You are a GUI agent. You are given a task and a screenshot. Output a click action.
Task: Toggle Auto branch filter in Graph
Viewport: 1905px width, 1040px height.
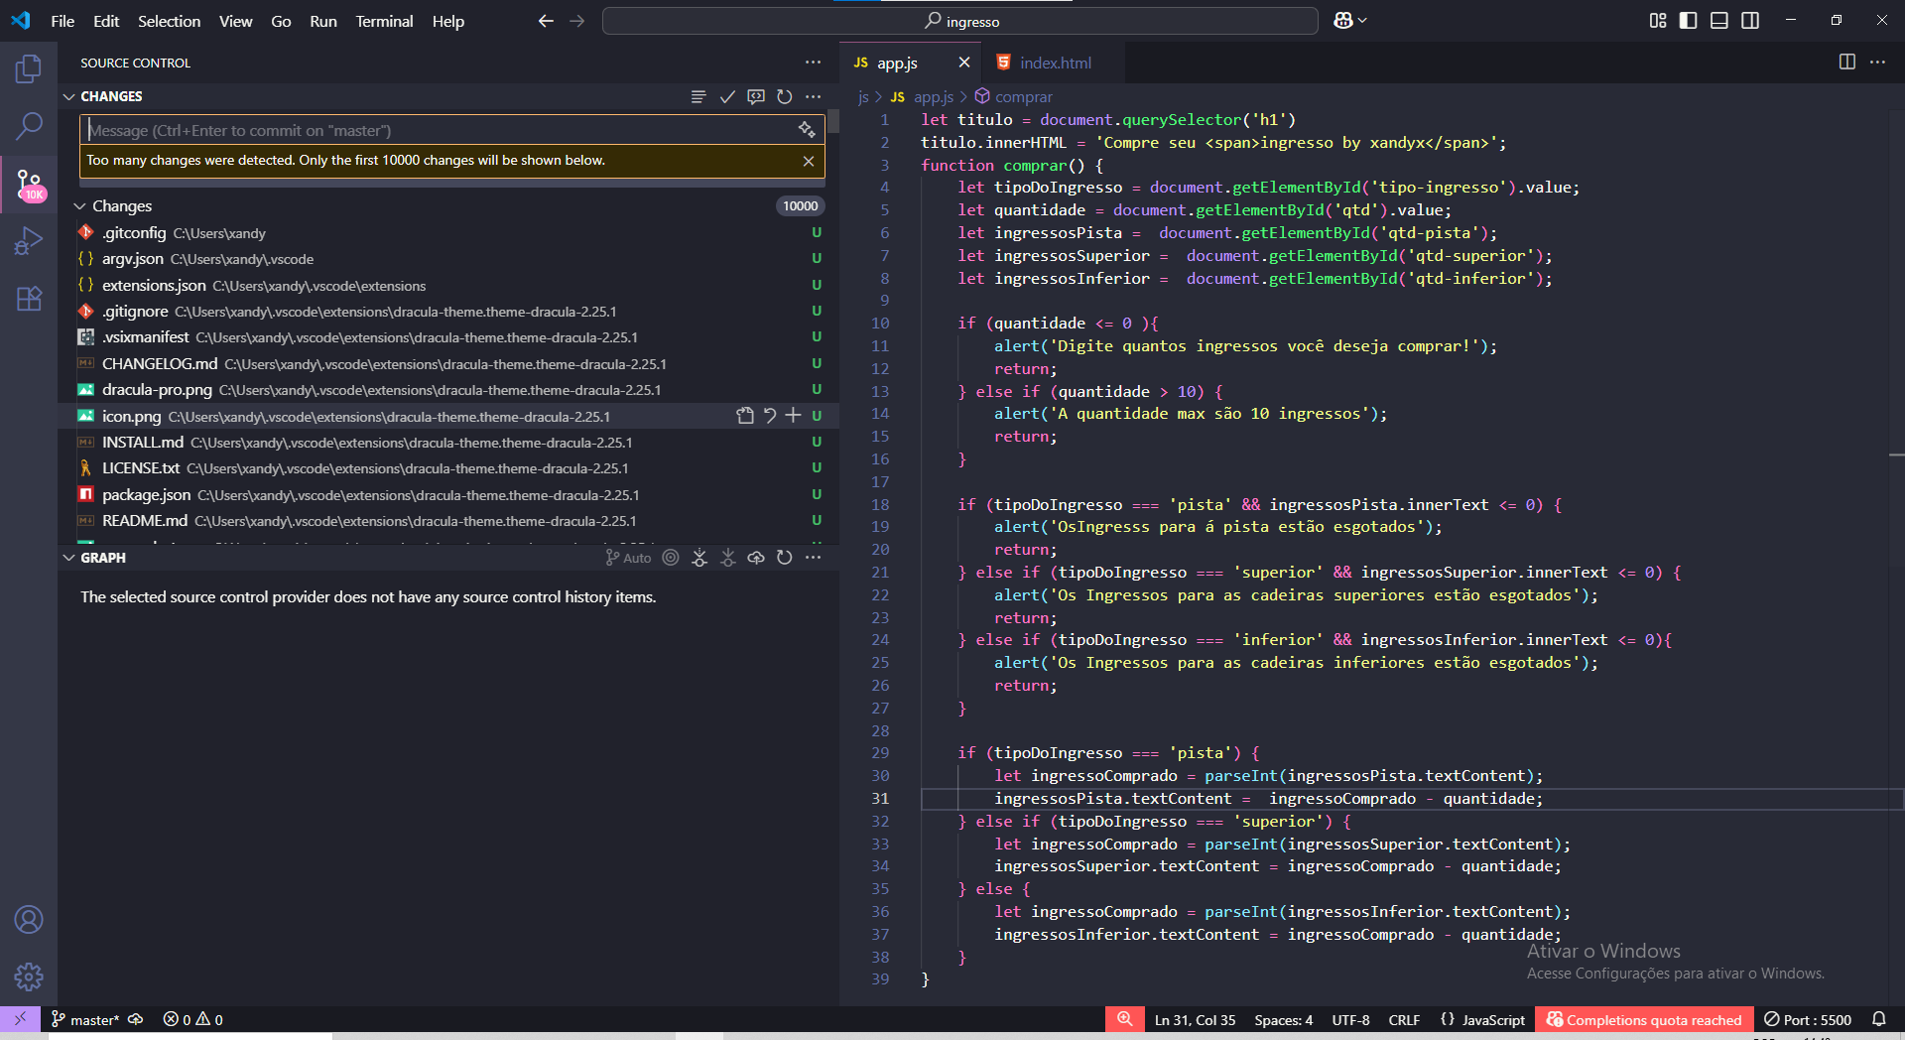point(628,558)
